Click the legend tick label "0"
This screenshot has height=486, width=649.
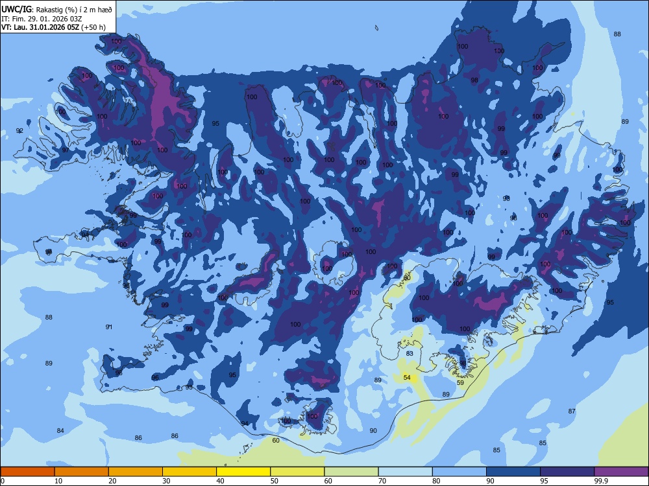(x=3, y=481)
